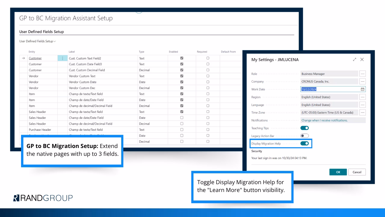Open the Role lookup ellipsis button

coord(362,74)
